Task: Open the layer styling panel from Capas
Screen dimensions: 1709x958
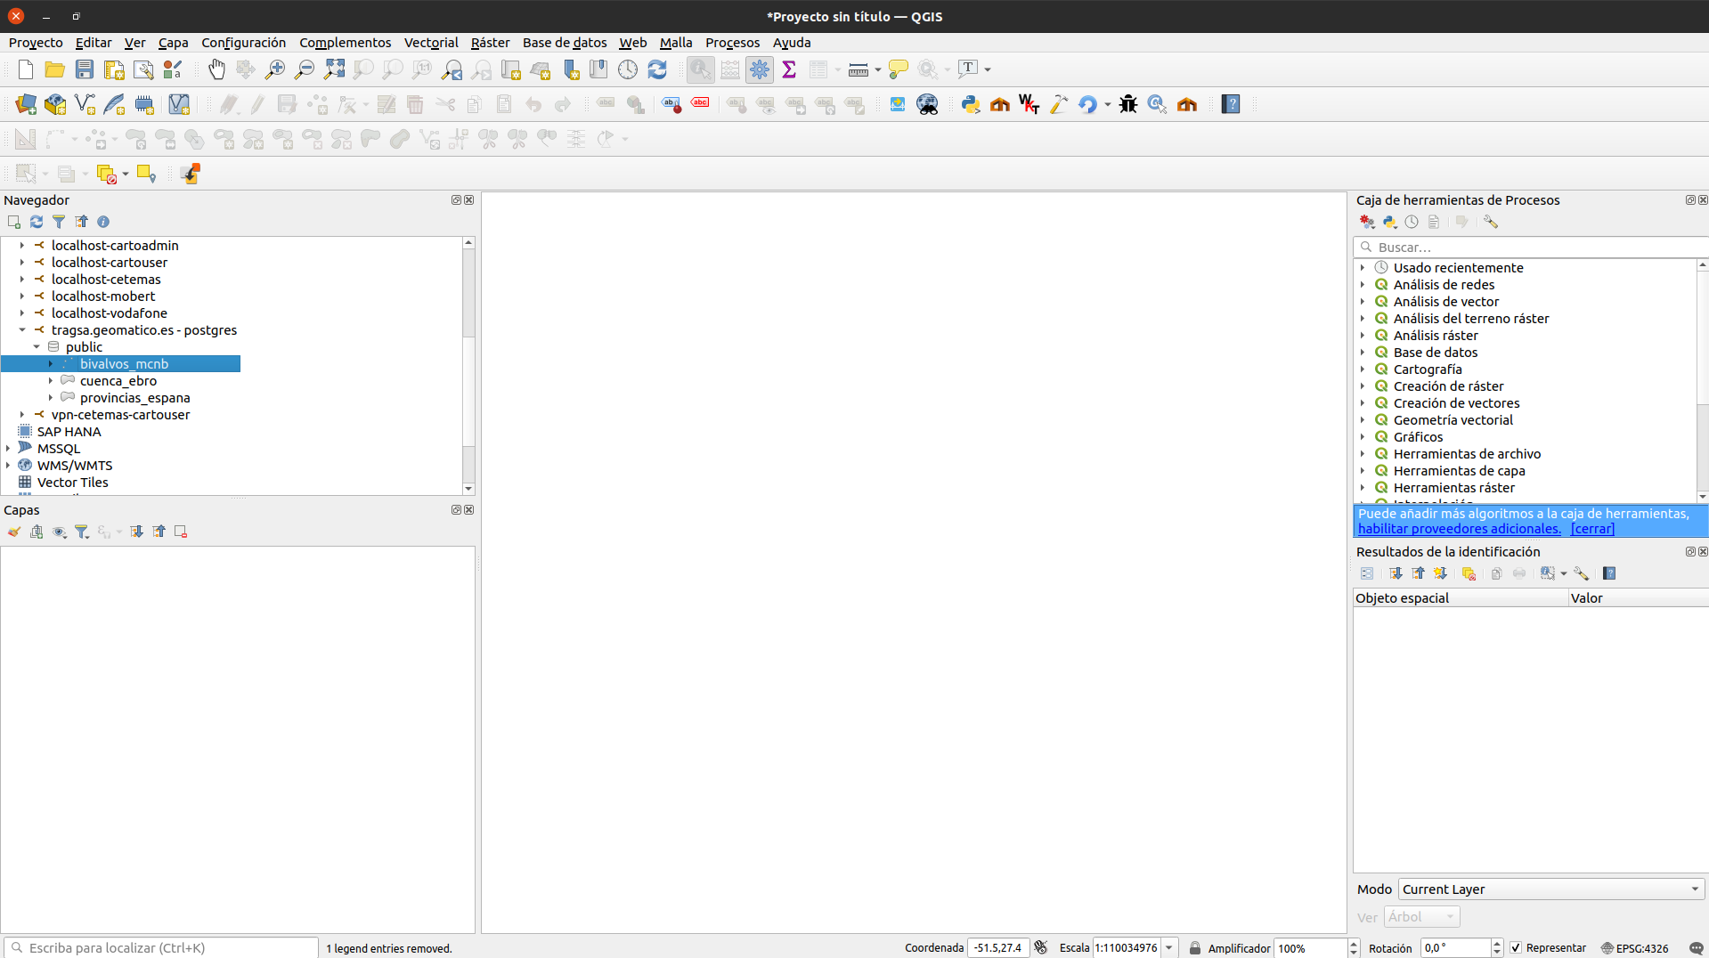Action: pyautogui.click(x=14, y=532)
